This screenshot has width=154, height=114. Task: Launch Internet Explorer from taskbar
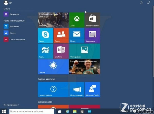[x=67, y=111]
